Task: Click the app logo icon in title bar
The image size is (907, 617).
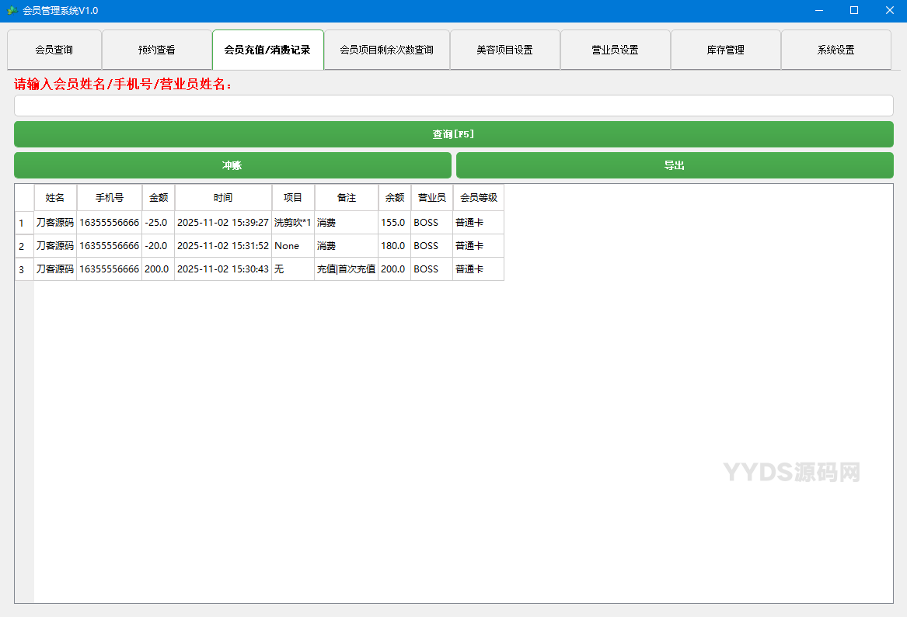Action: pos(11,10)
